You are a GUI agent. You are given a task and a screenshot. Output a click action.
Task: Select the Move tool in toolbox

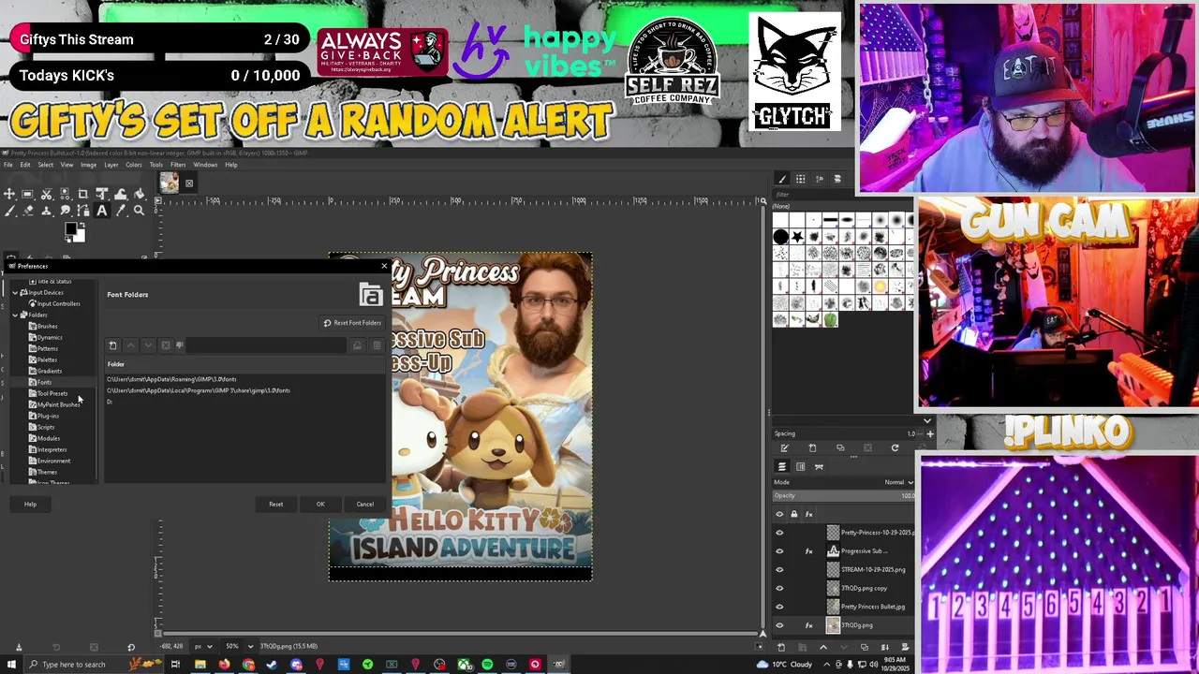pos(9,194)
